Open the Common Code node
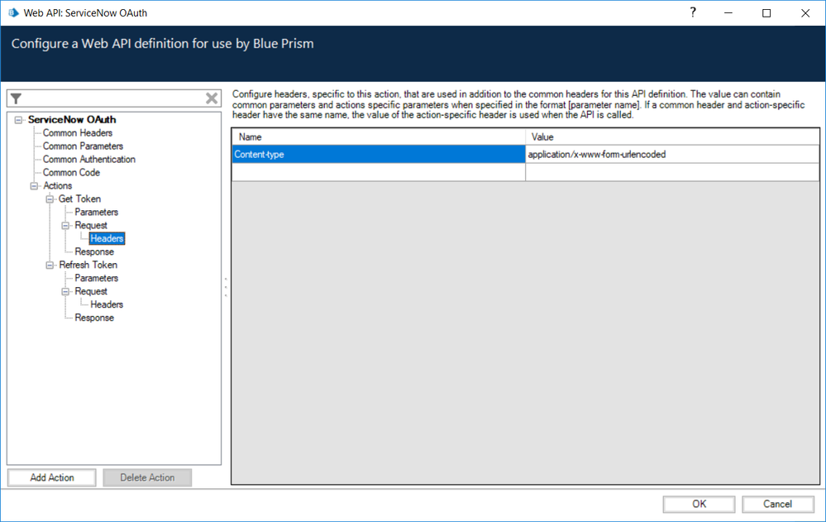826x522 pixels. [71, 172]
